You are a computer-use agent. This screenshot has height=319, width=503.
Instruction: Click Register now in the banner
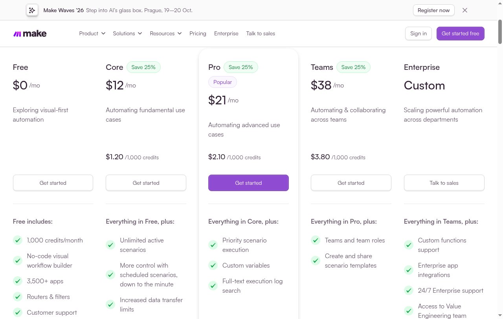coord(434,10)
